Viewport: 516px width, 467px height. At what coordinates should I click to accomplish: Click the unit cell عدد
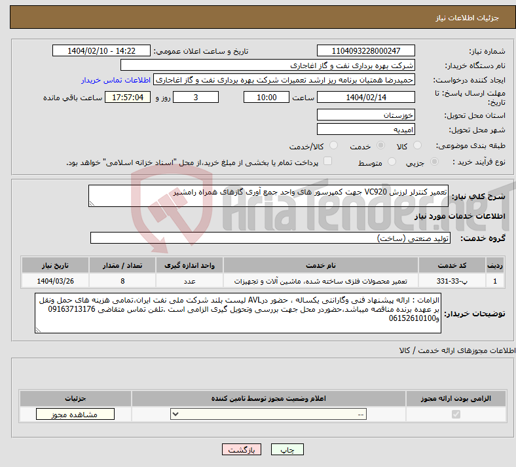coord(189,281)
